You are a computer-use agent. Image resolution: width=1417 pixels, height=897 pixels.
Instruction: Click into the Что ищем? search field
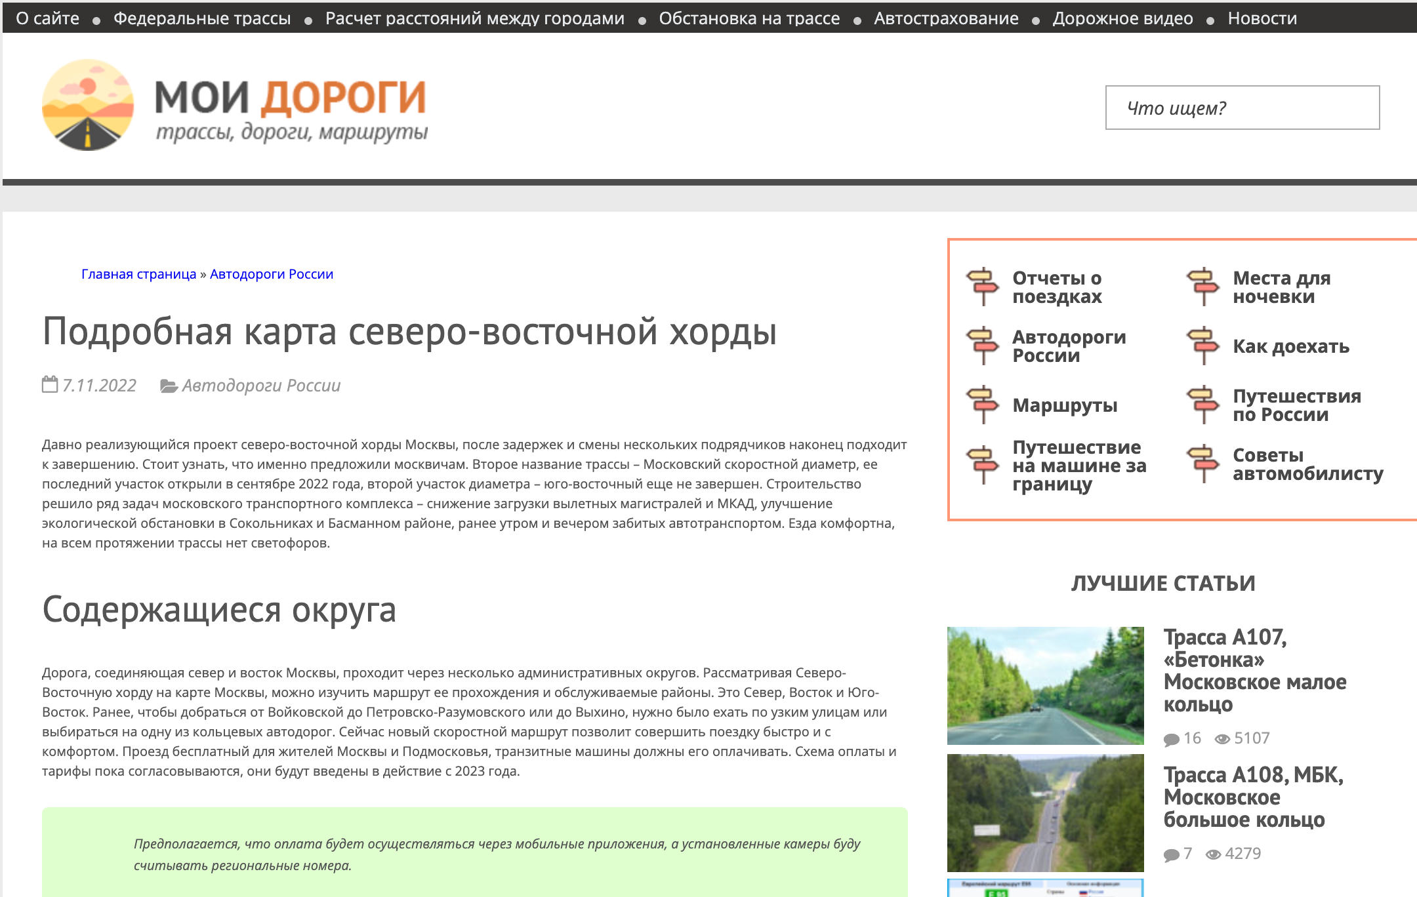coord(1242,108)
